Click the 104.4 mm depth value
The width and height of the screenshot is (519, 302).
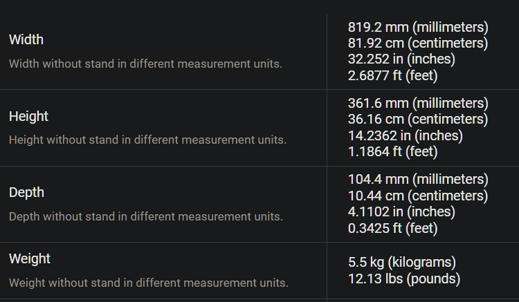click(x=418, y=180)
